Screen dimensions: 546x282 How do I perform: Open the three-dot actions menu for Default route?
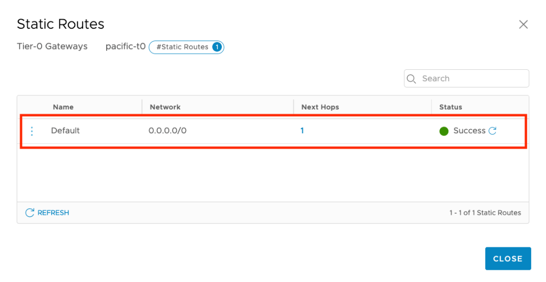point(32,131)
